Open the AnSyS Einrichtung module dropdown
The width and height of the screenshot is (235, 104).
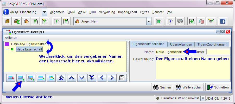point(44,12)
